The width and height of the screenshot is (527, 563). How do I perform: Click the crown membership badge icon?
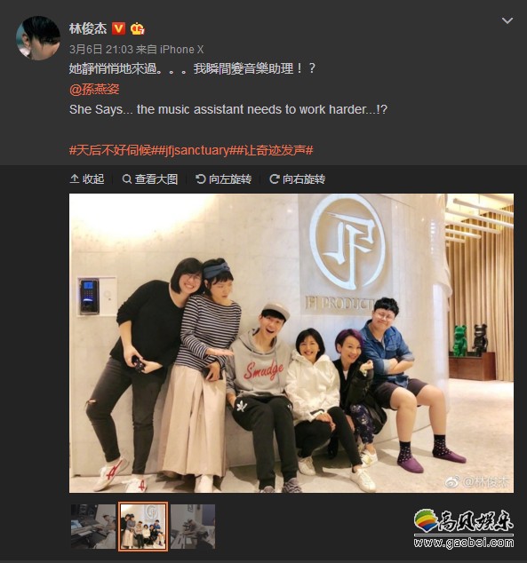click(x=137, y=28)
